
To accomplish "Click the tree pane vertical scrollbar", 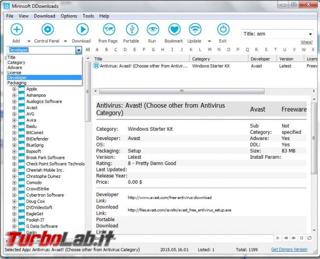I will click(x=88, y=92).
